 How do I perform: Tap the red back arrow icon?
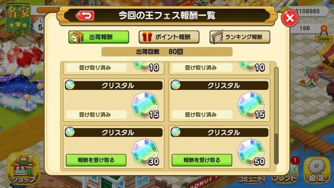point(85,16)
